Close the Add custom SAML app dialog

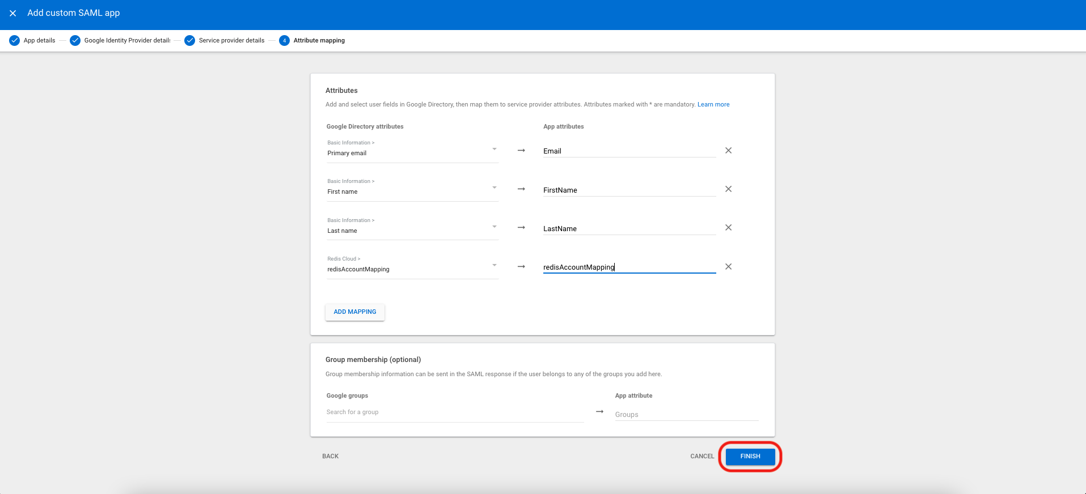12,13
